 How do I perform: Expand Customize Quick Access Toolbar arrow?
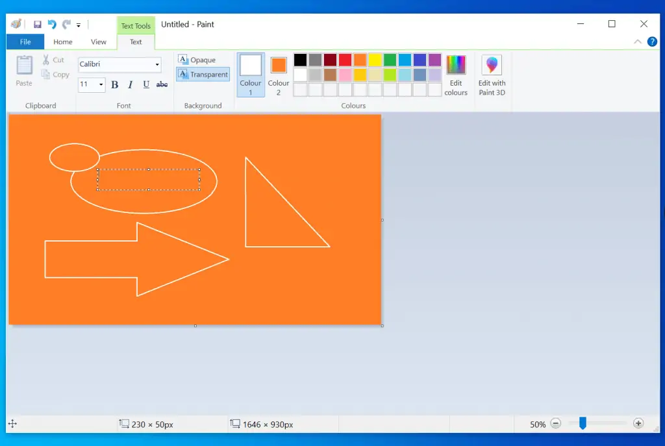pyautogui.click(x=79, y=25)
